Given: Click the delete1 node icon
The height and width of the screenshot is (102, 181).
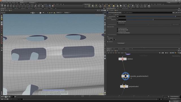Looking at the screenshot, I should pos(122,59).
